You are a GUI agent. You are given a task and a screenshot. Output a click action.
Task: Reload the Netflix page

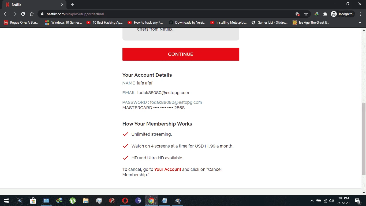tap(23, 14)
